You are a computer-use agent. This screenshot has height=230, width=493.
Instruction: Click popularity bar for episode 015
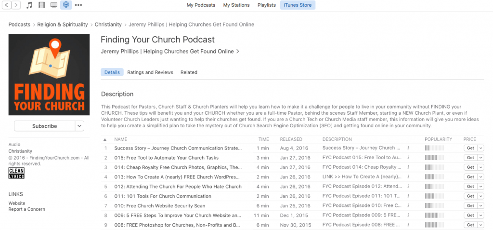point(434,158)
